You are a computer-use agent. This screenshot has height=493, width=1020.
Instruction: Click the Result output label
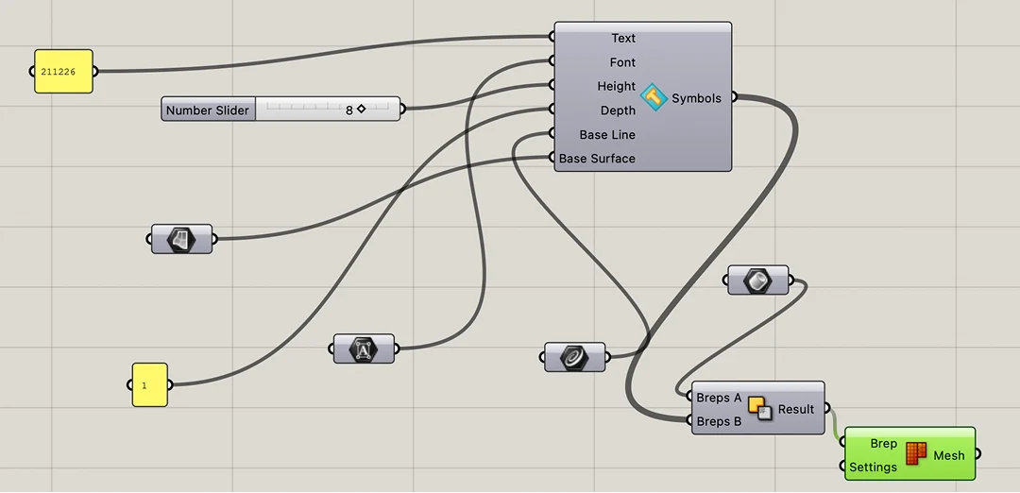click(796, 409)
